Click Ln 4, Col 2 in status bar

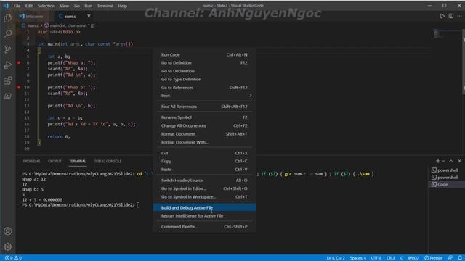click(336, 258)
